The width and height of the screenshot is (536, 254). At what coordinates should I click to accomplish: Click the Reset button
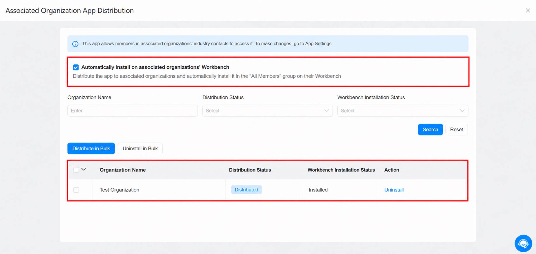click(x=456, y=130)
